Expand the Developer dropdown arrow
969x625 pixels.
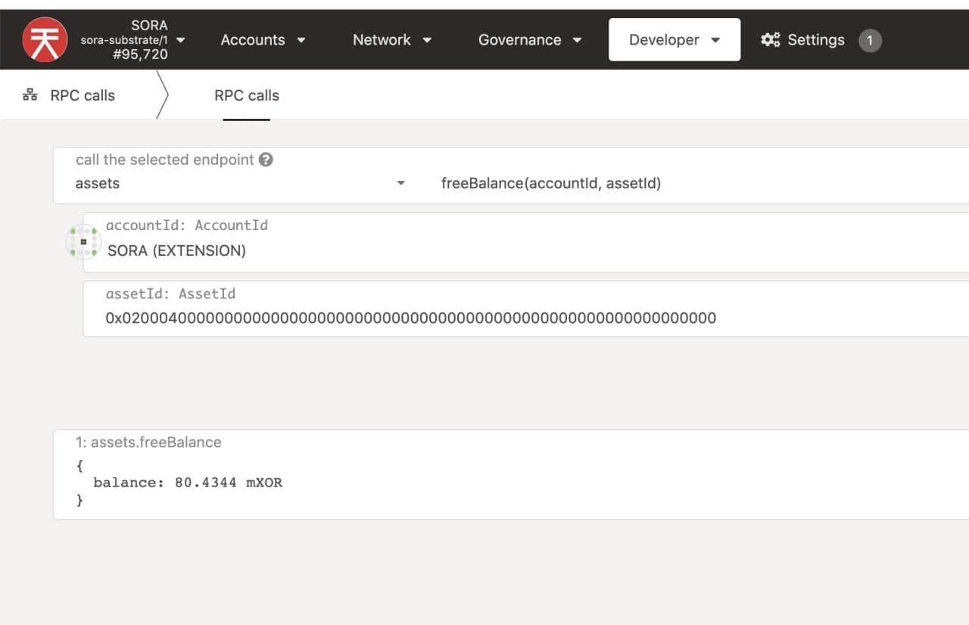tap(715, 40)
